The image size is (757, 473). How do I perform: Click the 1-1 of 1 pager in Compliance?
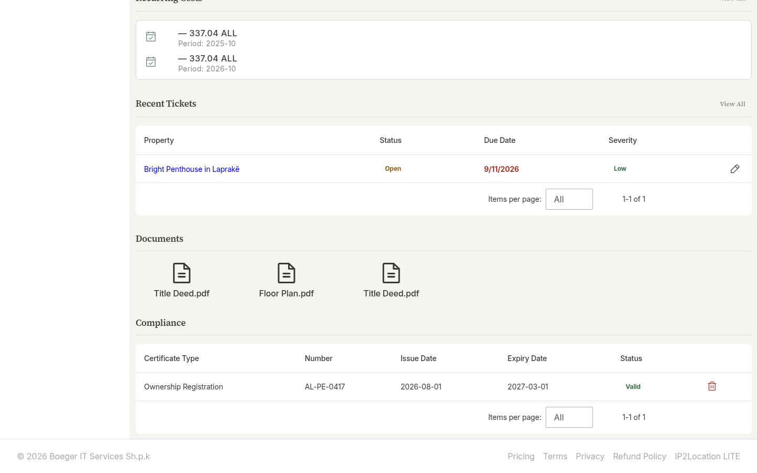pos(634,417)
